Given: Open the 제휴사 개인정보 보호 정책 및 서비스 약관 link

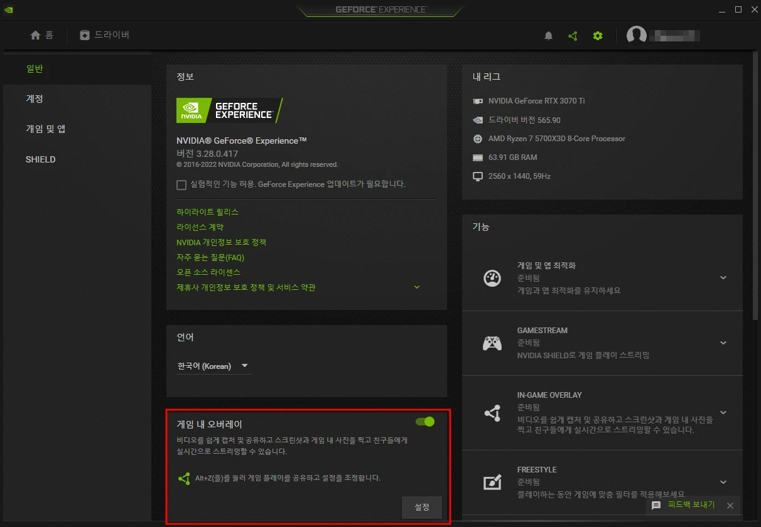Looking at the screenshot, I should (246, 287).
